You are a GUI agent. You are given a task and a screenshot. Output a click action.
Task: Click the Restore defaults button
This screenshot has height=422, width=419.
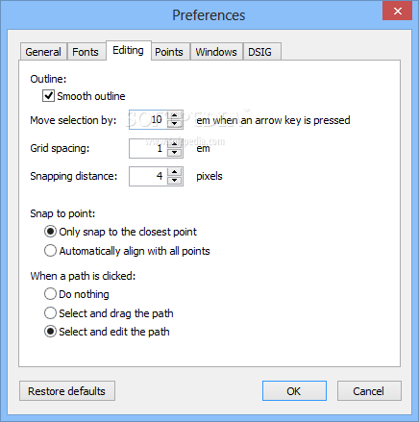(67, 391)
